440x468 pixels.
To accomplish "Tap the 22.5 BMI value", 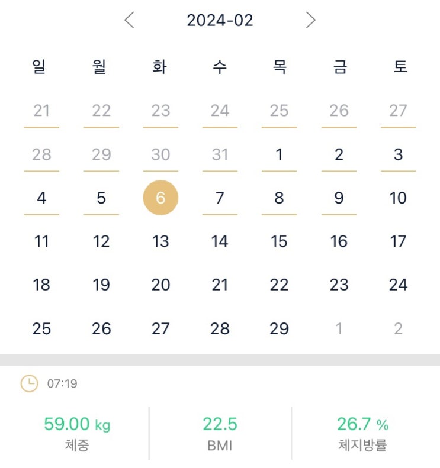I will coord(220,424).
